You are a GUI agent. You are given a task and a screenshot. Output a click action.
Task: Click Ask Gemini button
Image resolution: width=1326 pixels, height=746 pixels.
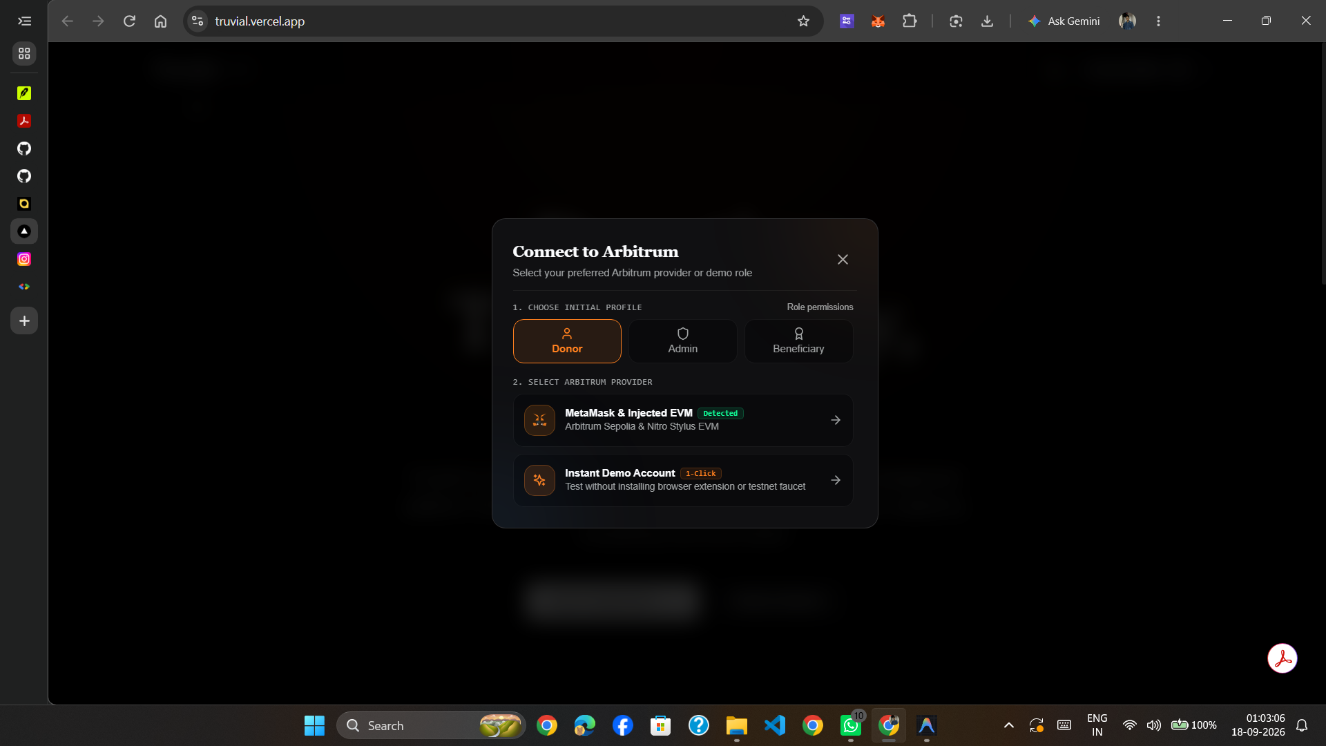pyautogui.click(x=1064, y=21)
